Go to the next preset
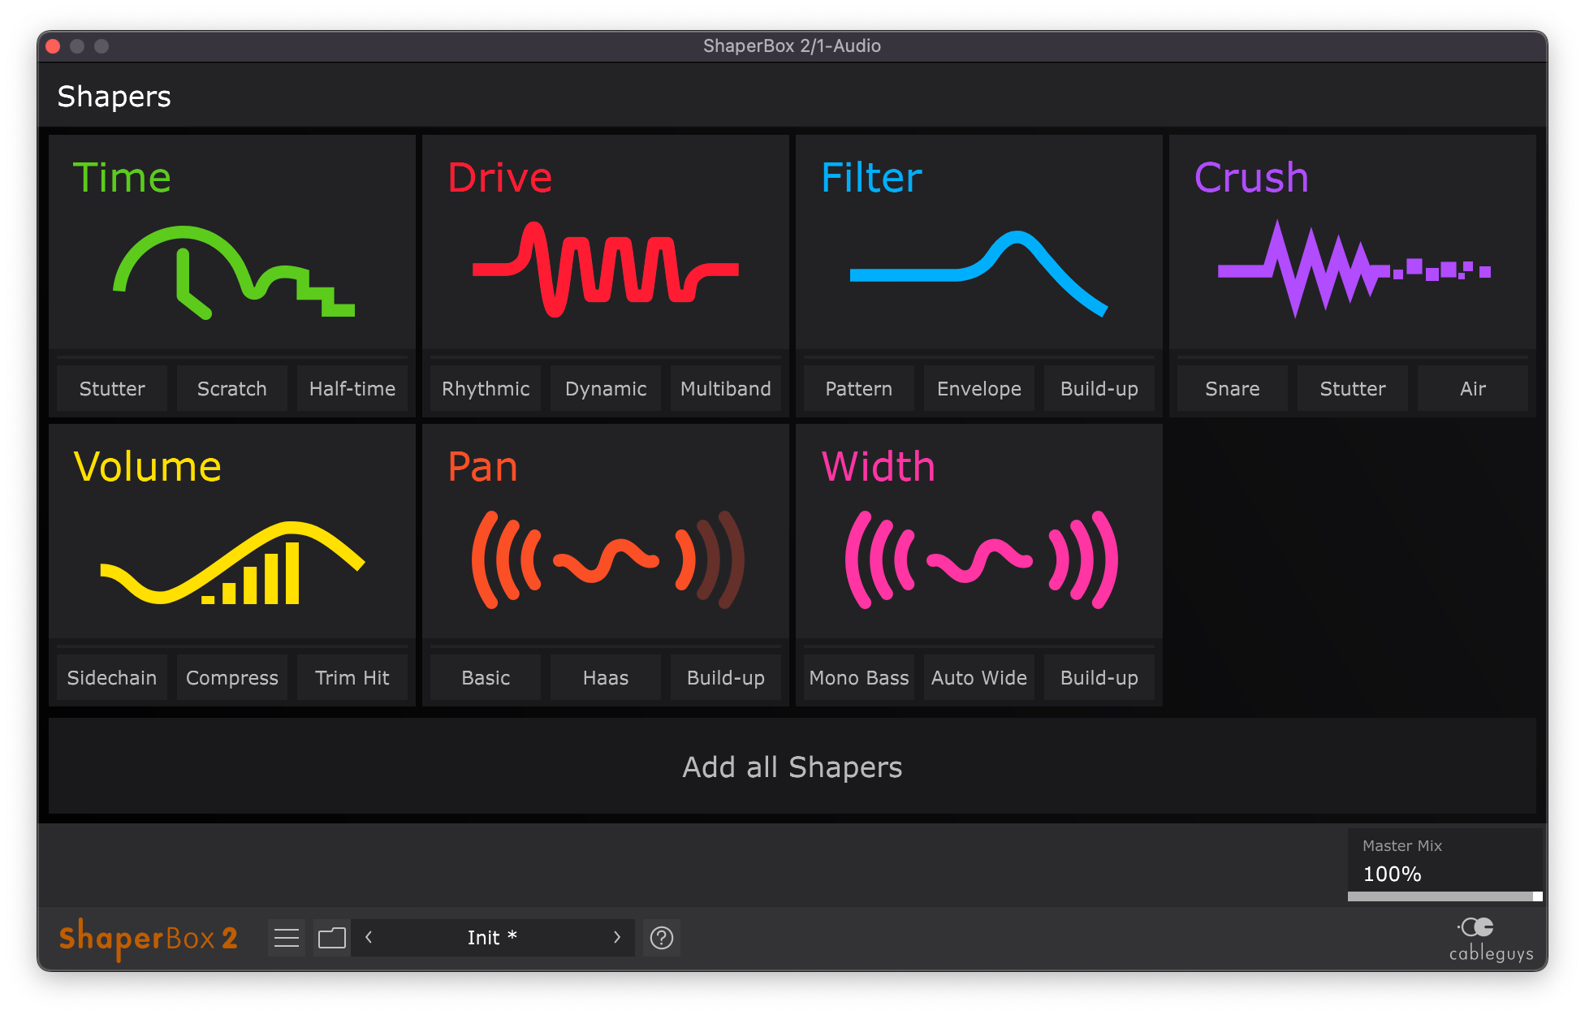The image size is (1585, 1015). click(617, 937)
